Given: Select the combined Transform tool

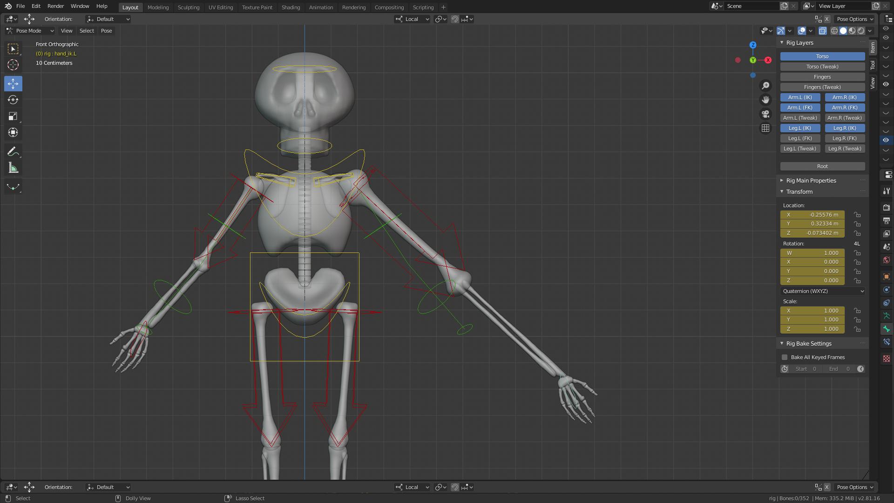Looking at the screenshot, I should [x=13, y=133].
